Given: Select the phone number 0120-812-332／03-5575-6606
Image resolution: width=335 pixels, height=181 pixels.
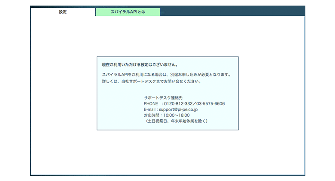Looking at the screenshot, I should 194,104.
